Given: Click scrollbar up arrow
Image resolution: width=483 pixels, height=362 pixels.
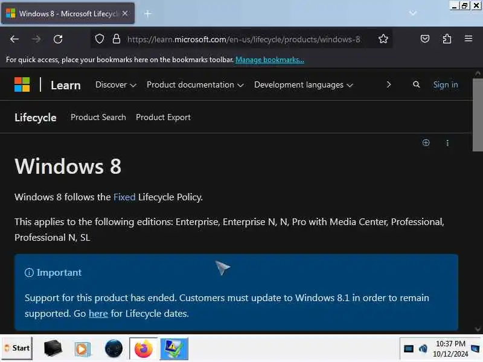Looking at the screenshot, I should coord(478,73).
